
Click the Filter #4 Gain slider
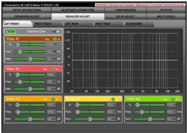point(90,119)
